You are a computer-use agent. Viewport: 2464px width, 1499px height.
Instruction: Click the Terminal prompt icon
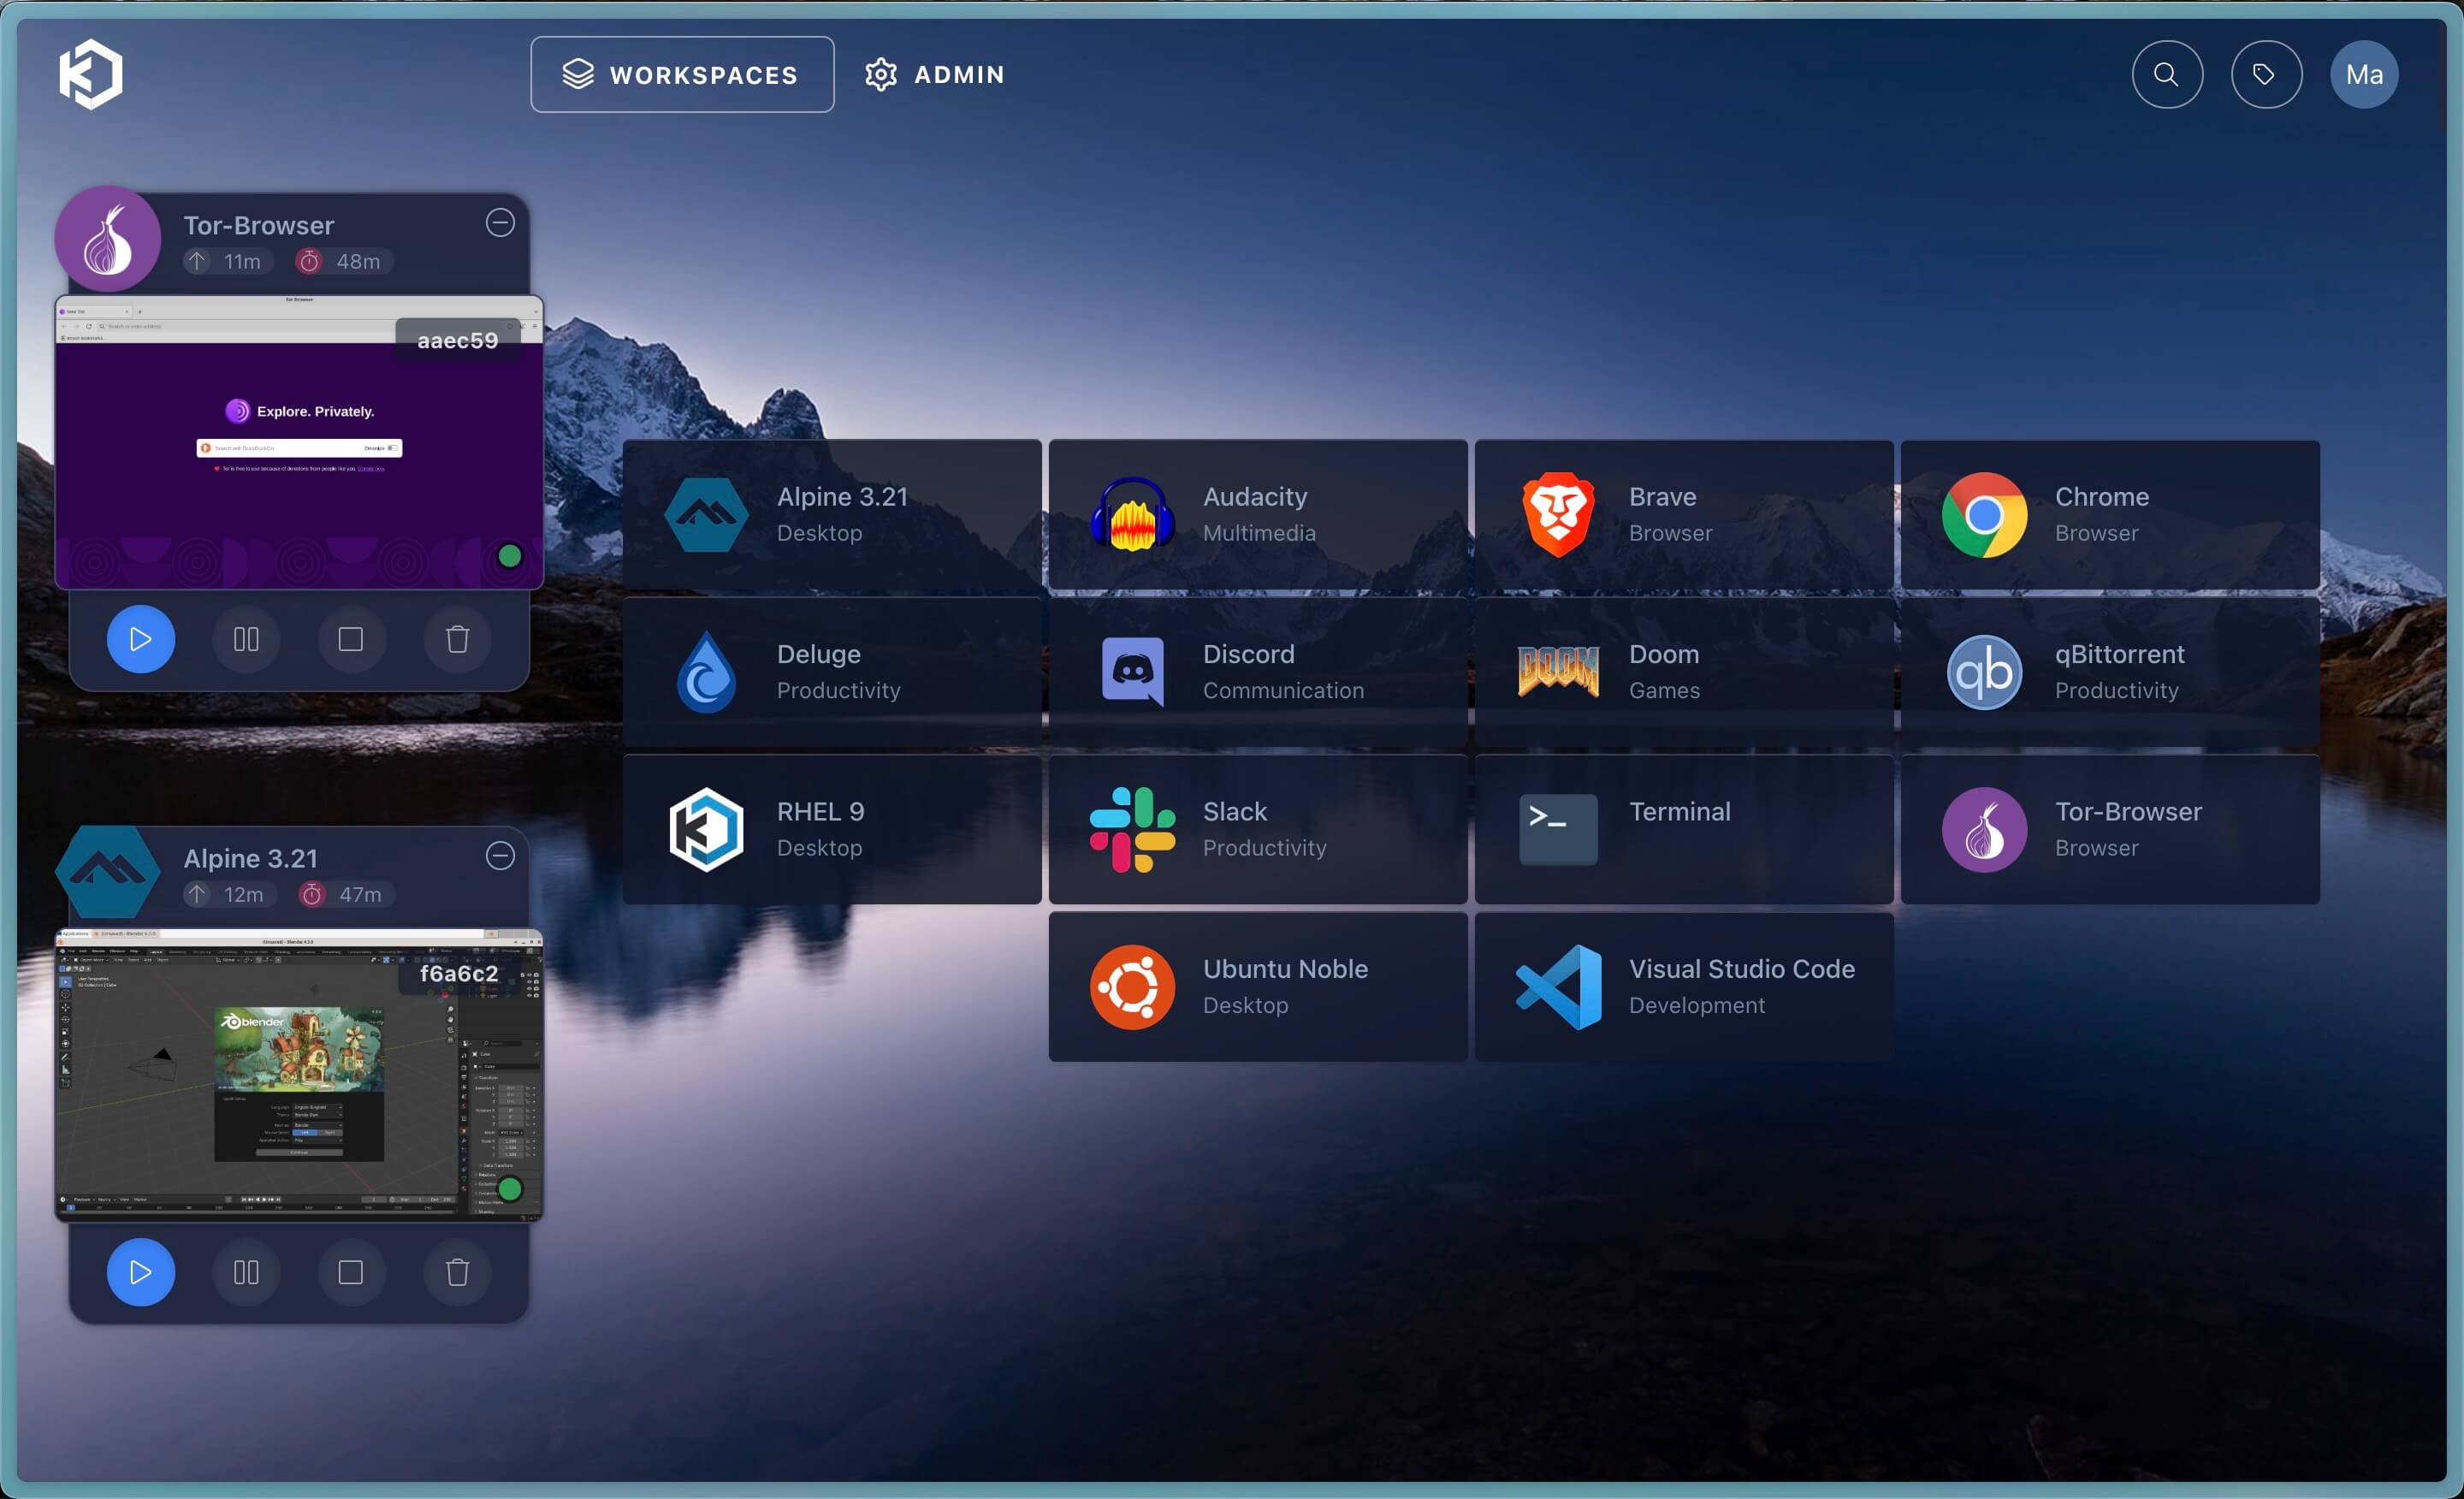(x=1558, y=829)
